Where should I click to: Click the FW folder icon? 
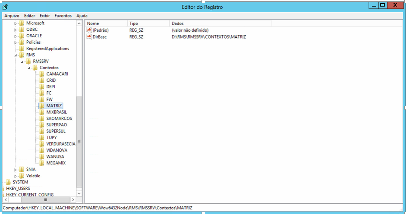point(41,99)
